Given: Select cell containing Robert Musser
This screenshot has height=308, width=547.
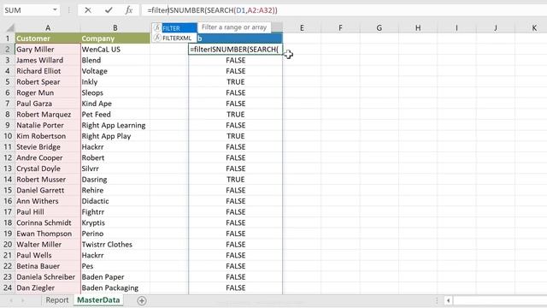Looking at the screenshot, I should click(x=48, y=179).
